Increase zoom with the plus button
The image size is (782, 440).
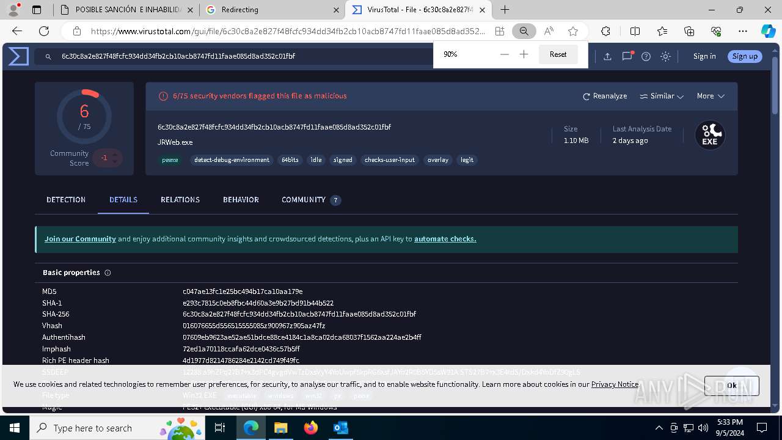(524, 54)
